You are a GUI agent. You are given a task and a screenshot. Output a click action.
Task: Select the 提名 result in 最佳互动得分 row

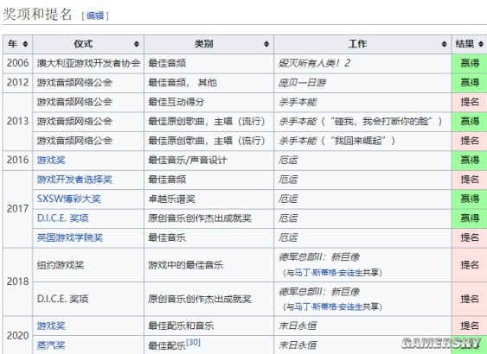point(470,102)
